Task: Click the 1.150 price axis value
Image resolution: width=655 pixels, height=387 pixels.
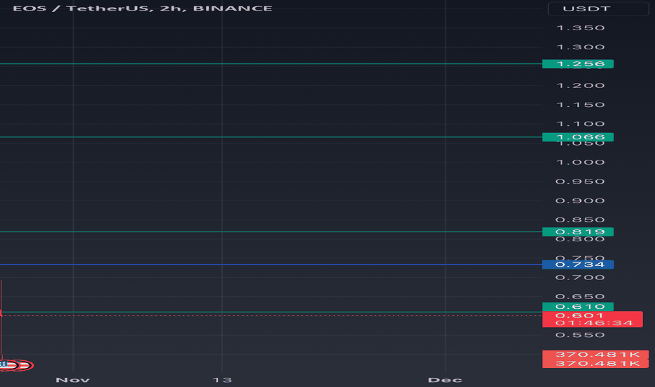Action: (581, 105)
